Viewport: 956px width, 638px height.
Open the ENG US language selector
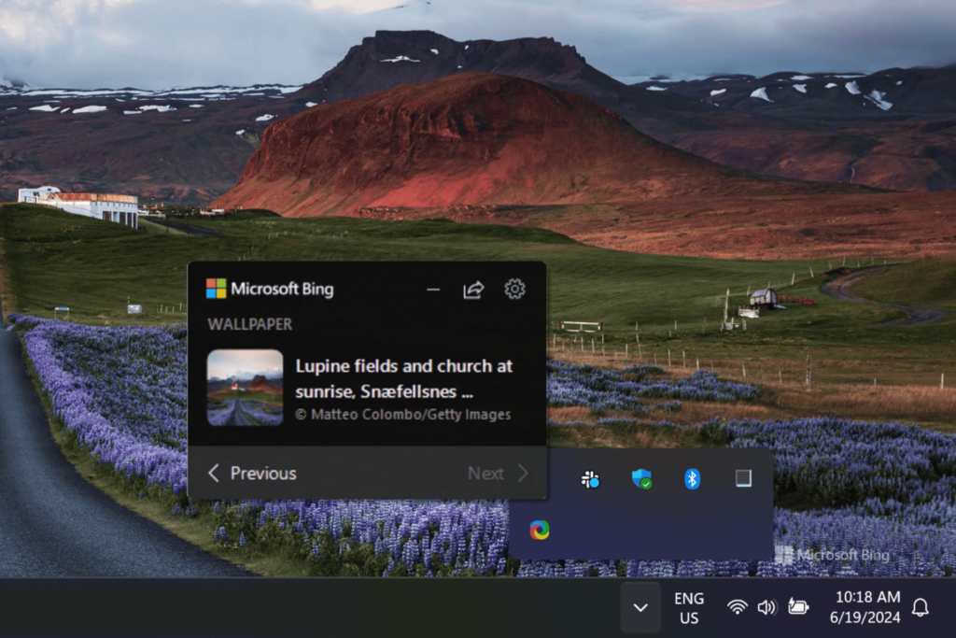click(689, 607)
